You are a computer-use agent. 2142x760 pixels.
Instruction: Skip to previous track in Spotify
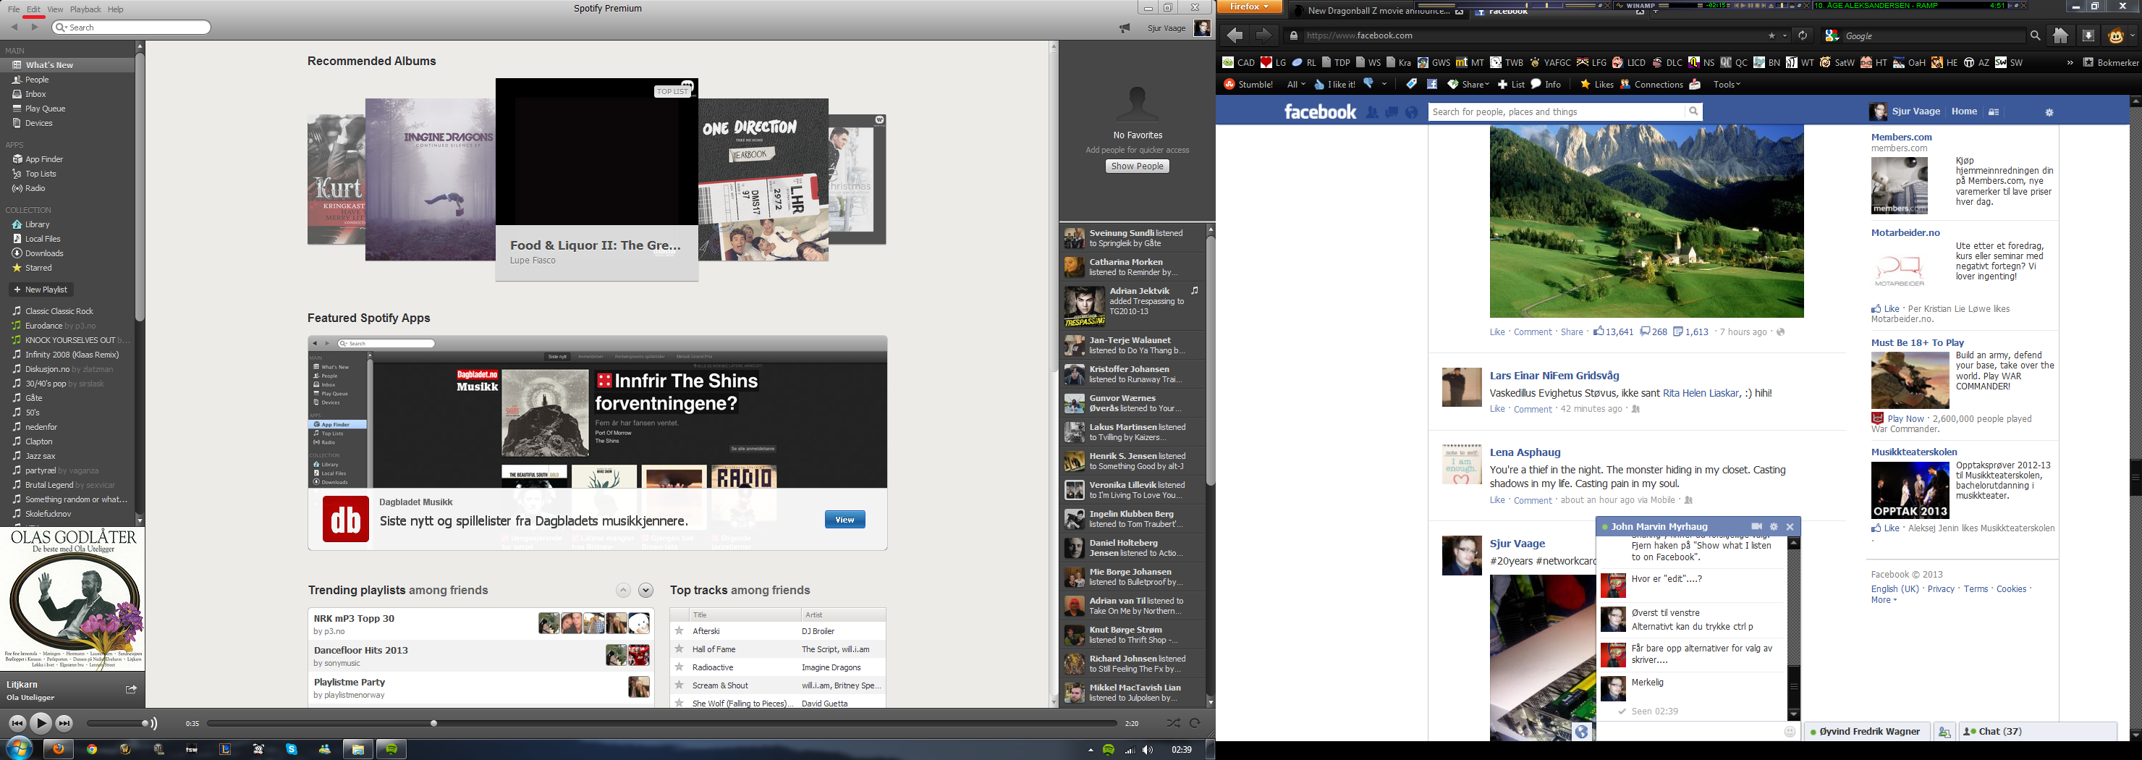coord(17,723)
